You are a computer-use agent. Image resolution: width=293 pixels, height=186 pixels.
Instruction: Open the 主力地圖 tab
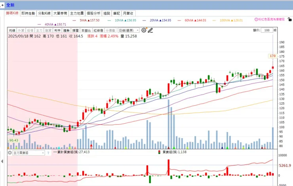click(77, 13)
